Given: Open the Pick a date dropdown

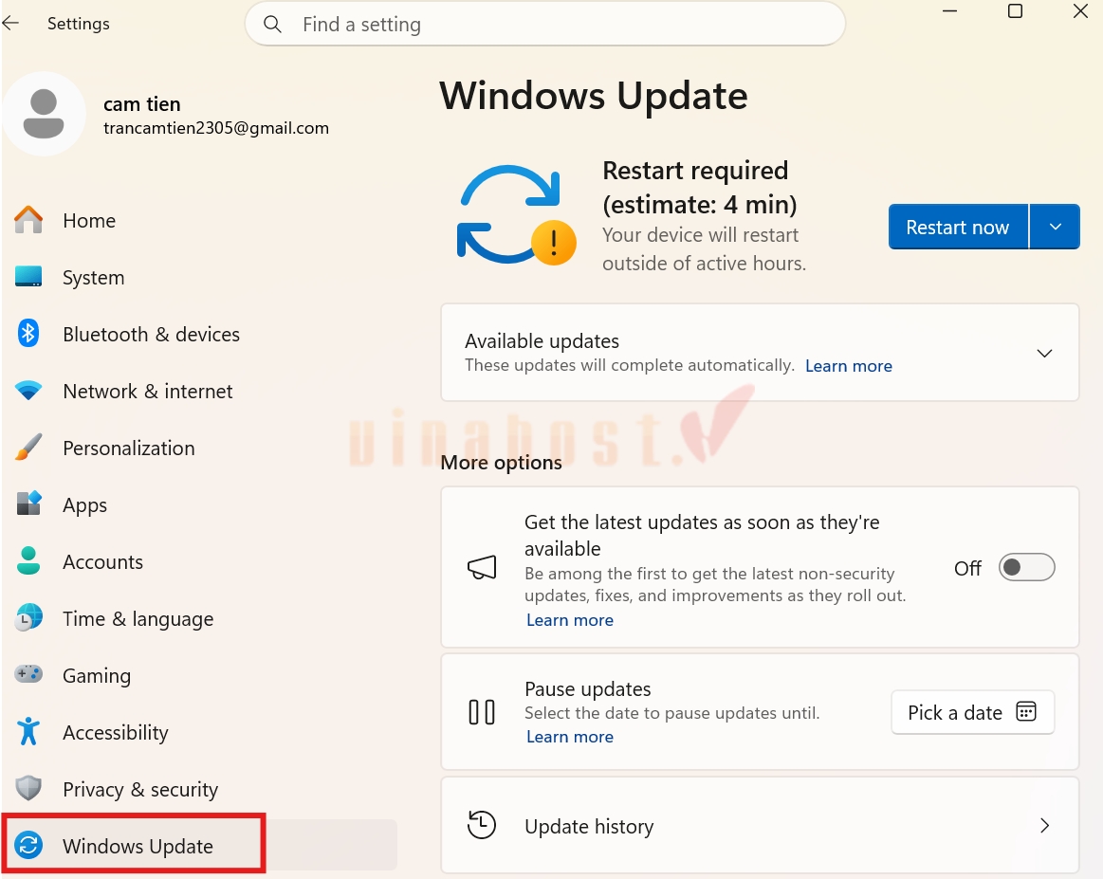Looking at the screenshot, I should tap(973, 712).
